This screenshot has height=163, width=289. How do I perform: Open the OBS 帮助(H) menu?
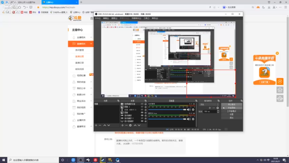(x=155, y=18)
